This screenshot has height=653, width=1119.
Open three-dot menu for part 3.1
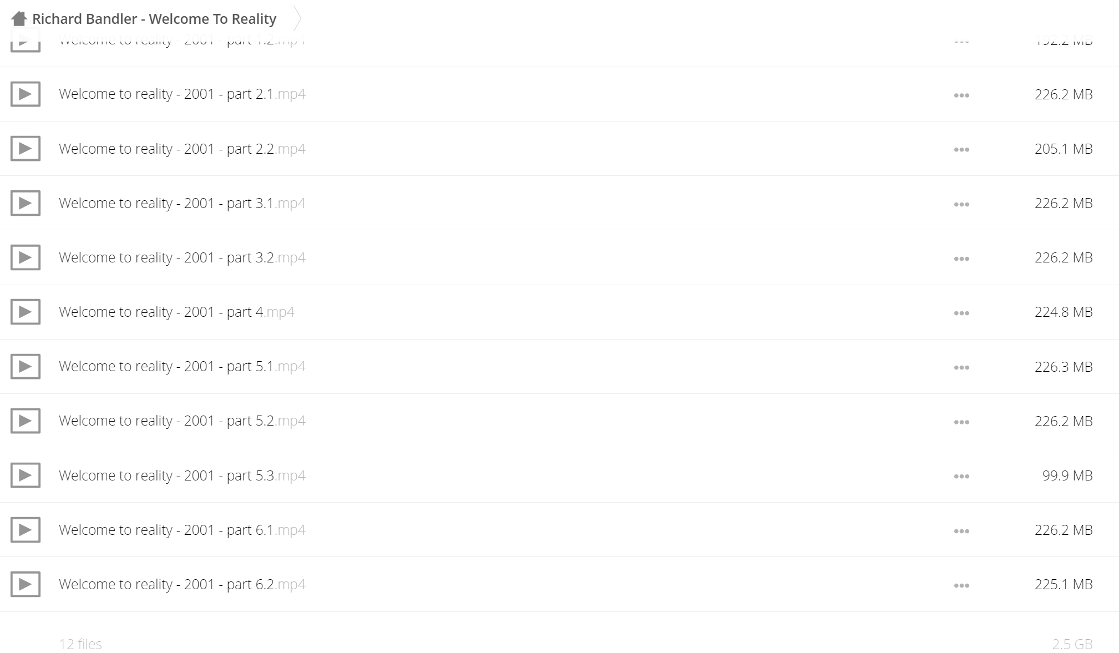[x=961, y=205]
